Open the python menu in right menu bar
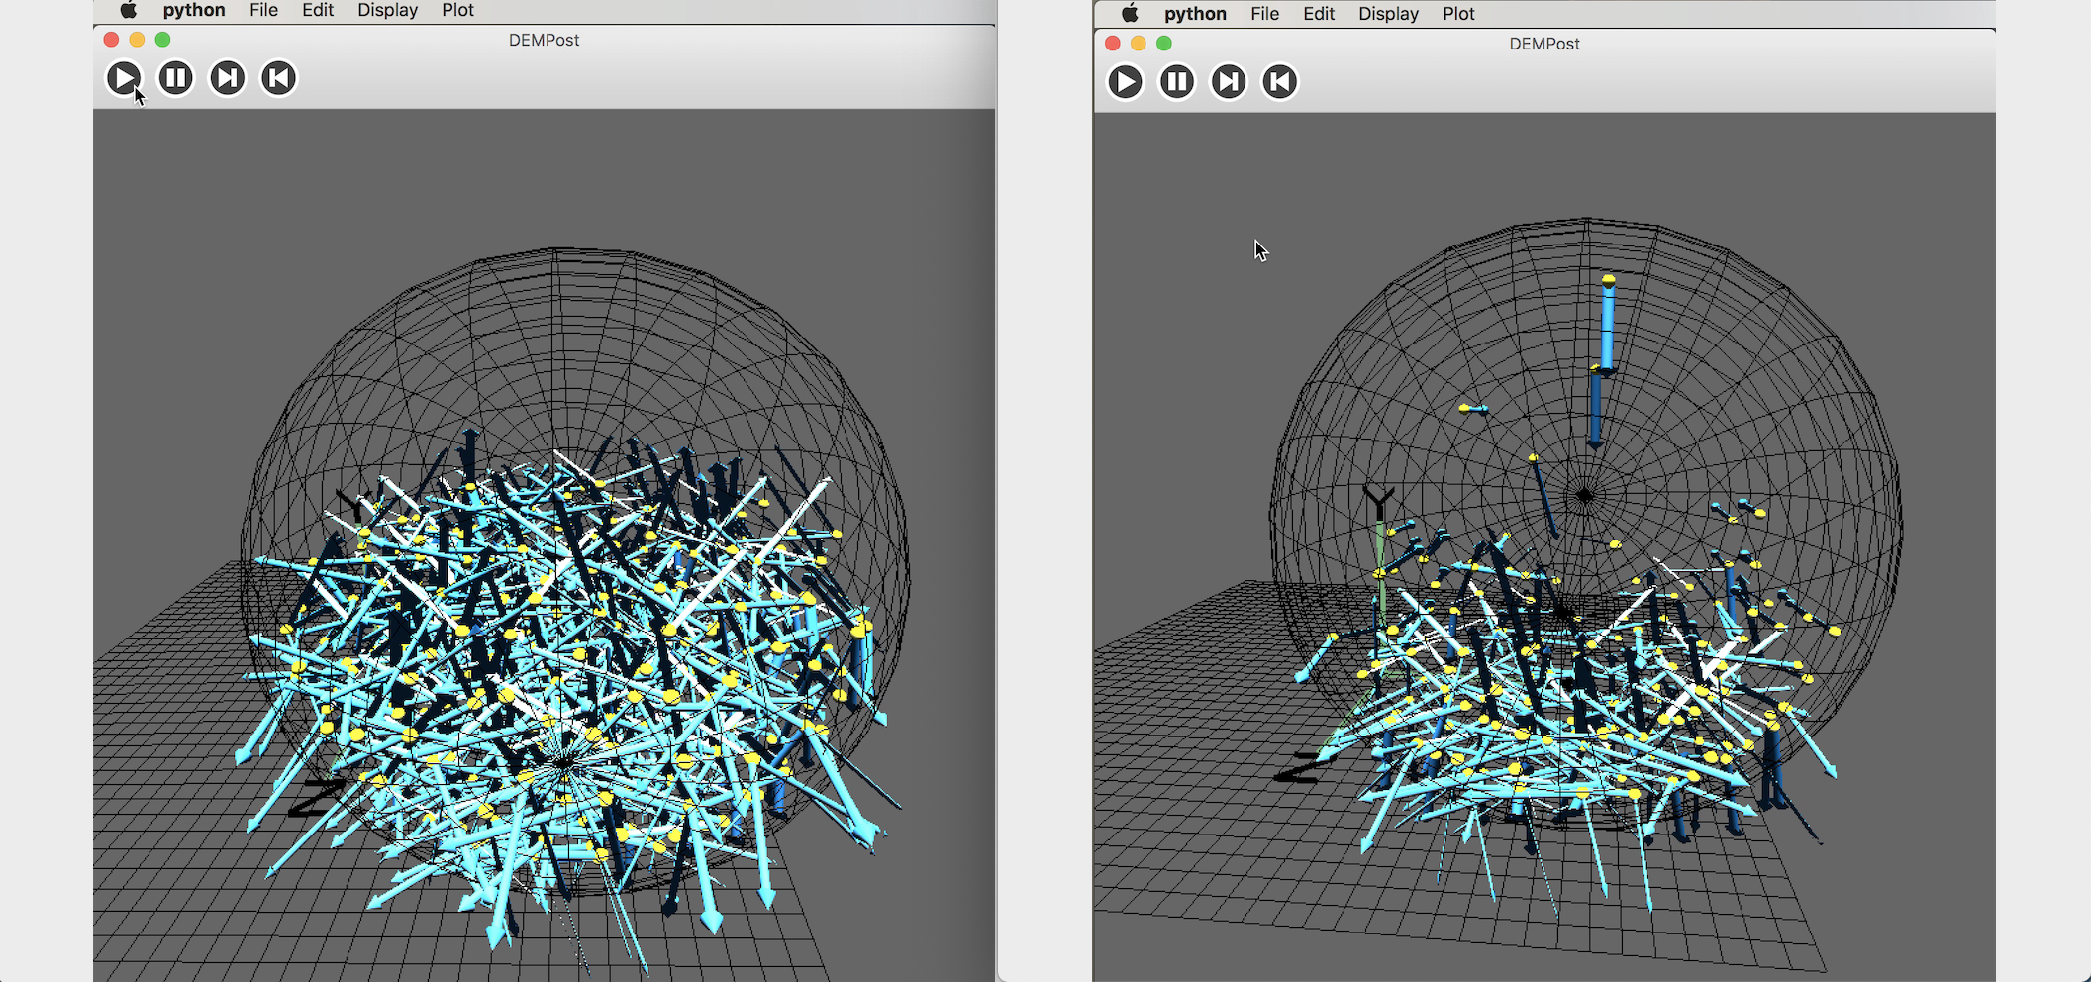This screenshot has height=982, width=2091. click(1195, 14)
